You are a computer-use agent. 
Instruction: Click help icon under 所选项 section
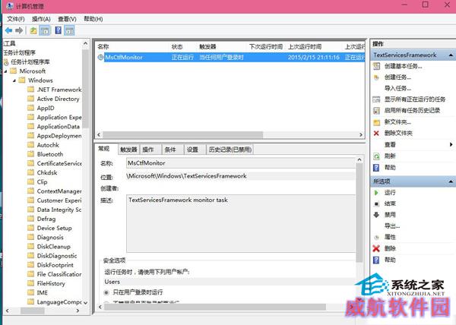point(376,260)
